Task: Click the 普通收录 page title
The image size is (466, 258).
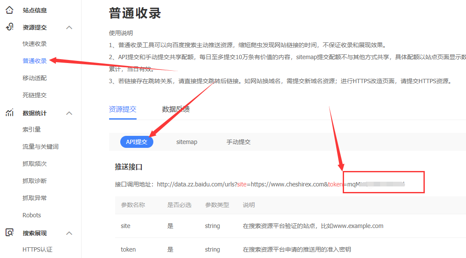Action: 135,13
